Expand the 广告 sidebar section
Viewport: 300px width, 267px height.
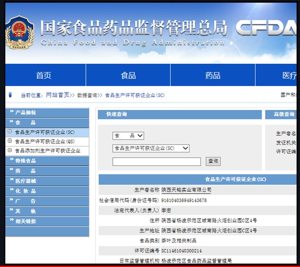point(47,201)
